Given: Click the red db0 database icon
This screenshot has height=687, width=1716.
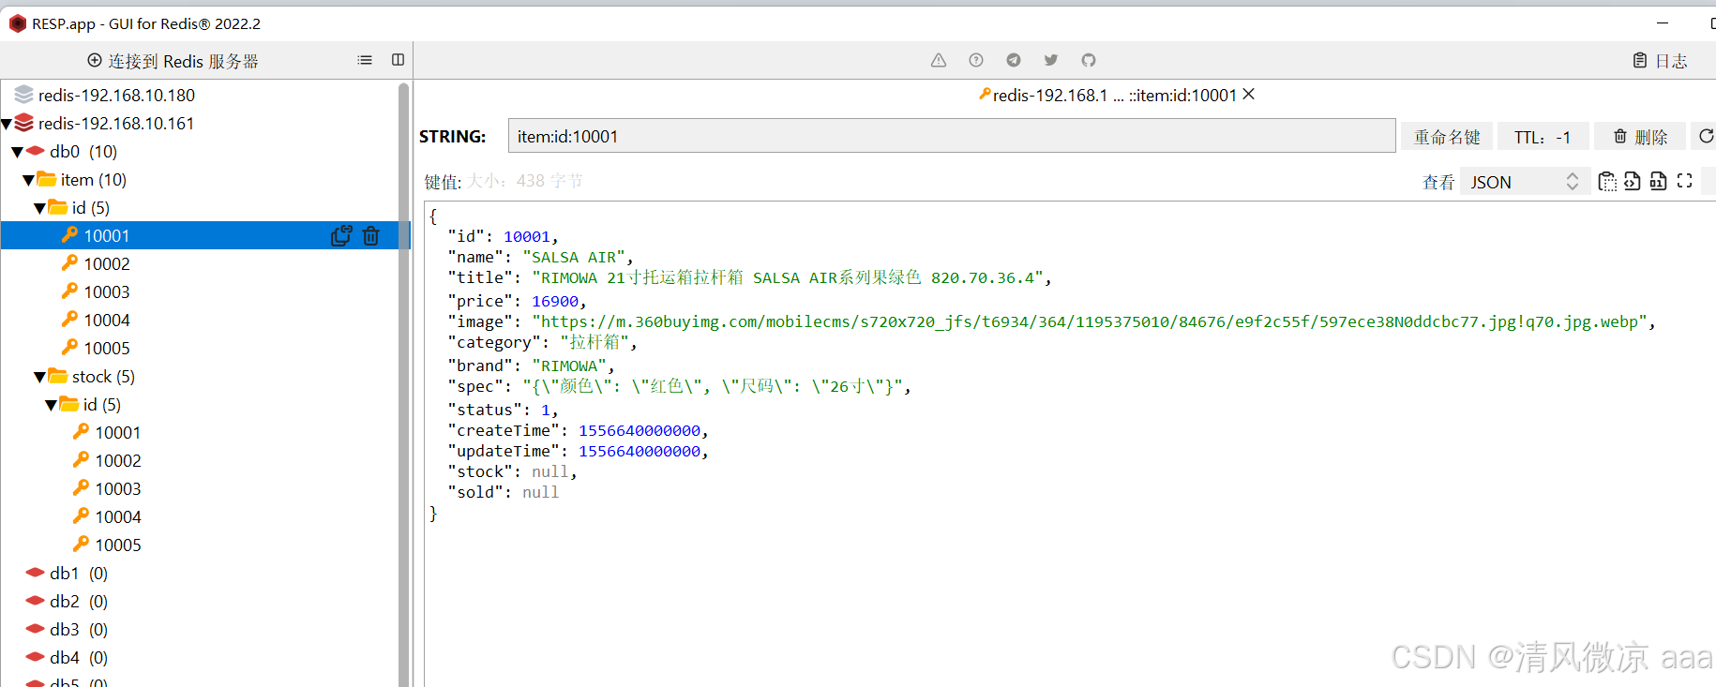Looking at the screenshot, I should point(36,151).
